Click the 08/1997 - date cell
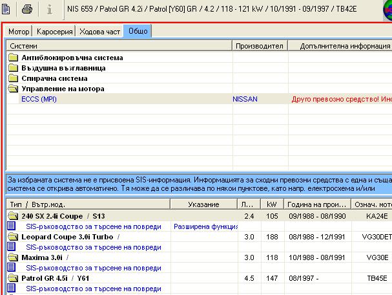Screen dimensions: 392x295 coord(304,278)
